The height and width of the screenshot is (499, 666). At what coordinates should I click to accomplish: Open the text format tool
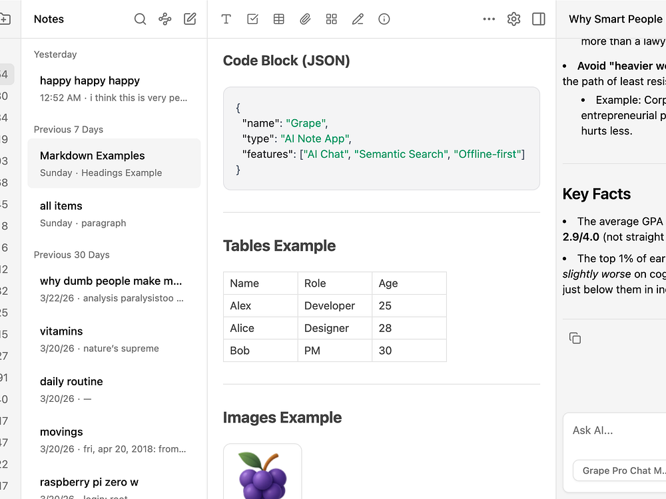[x=226, y=19]
